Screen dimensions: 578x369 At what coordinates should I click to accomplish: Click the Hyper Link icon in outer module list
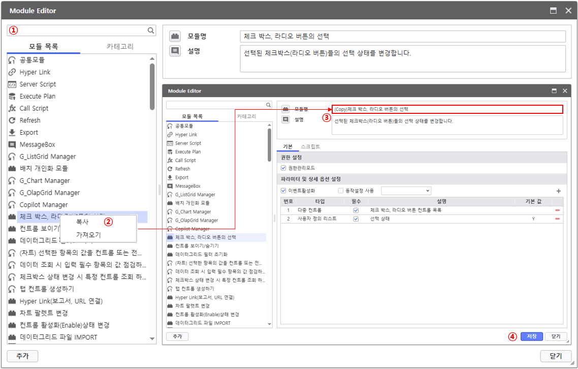[12, 72]
